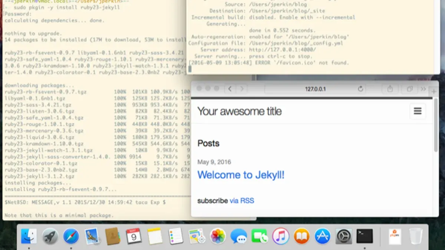Click 'Your awesome title' site heading
Image resolution: width=445 pixels, height=250 pixels.
(240, 111)
